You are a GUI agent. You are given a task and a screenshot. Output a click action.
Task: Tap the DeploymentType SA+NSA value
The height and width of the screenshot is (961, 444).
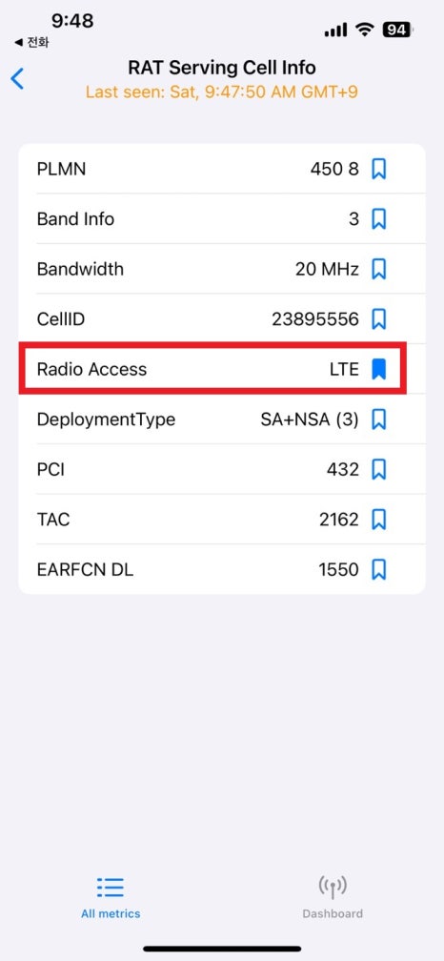coord(310,419)
